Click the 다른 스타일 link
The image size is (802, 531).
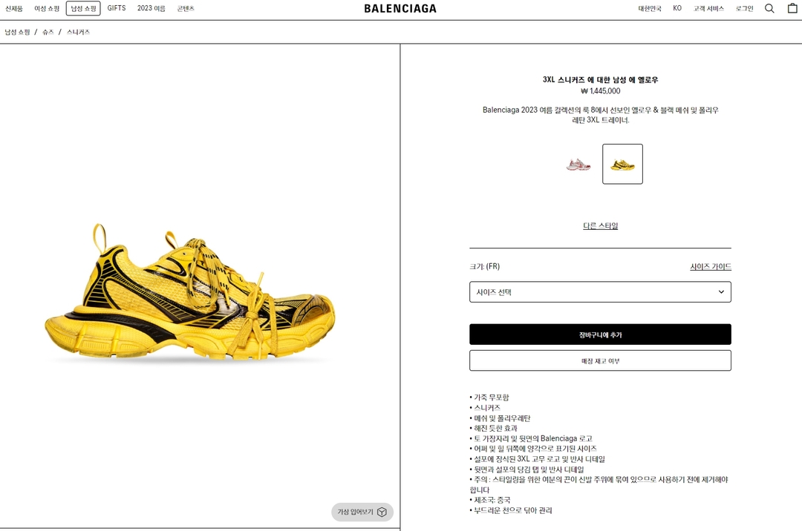click(x=601, y=225)
